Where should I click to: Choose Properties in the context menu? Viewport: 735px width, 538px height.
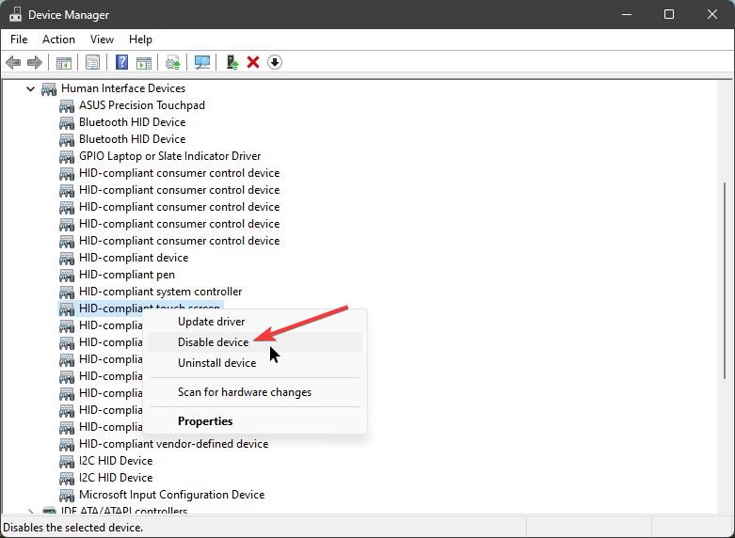click(x=205, y=420)
